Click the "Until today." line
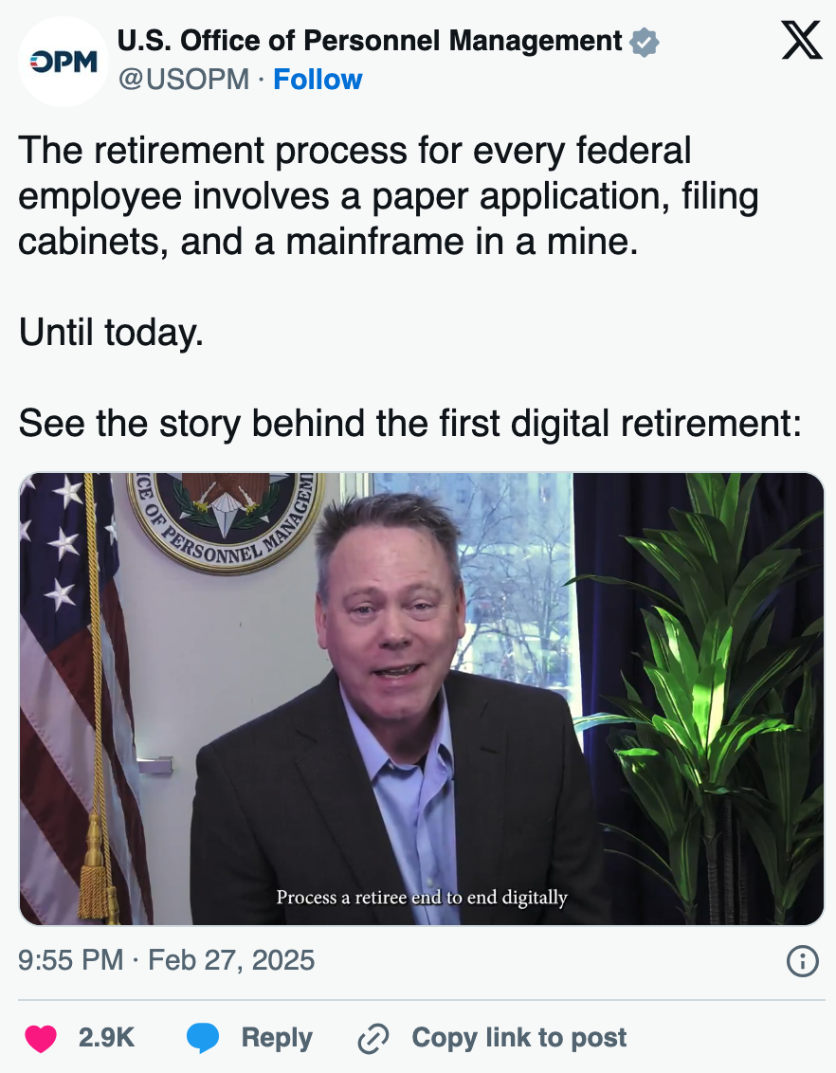The image size is (836, 1073). point(111,333)
